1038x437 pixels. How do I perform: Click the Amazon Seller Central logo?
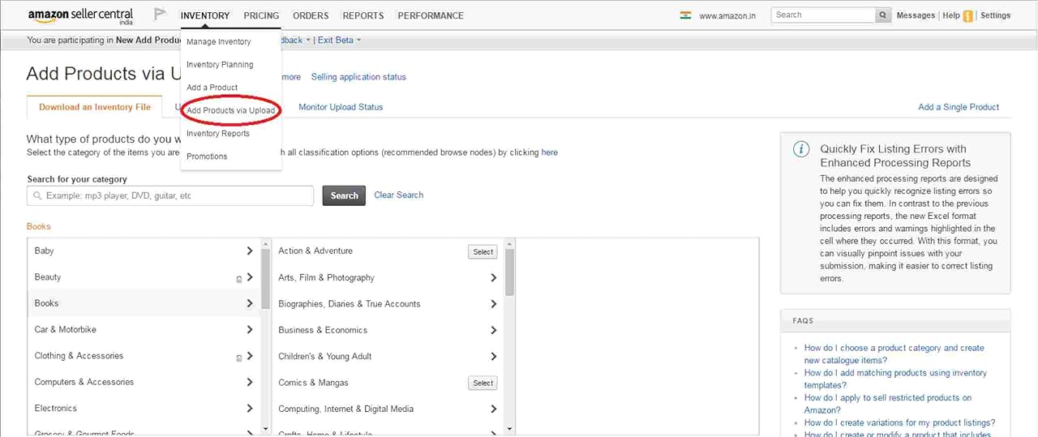[x=82, y=15]
